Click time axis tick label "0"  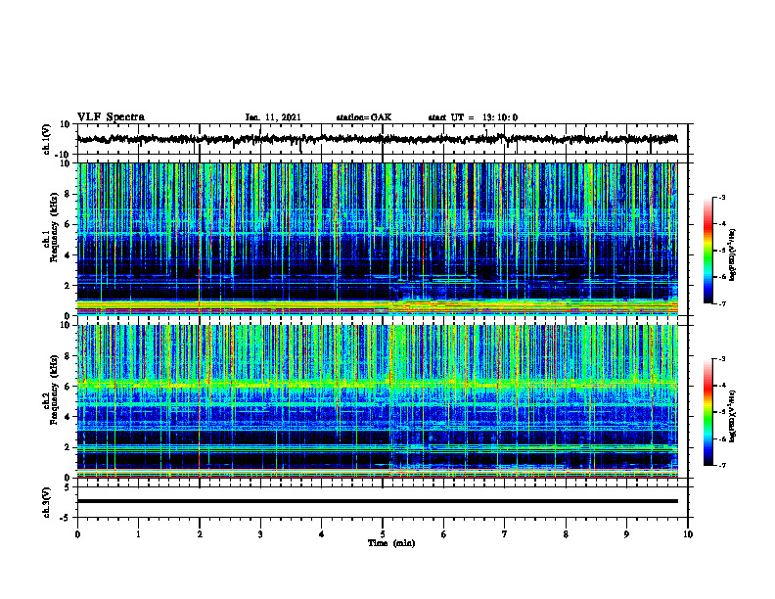coord(77,534)
